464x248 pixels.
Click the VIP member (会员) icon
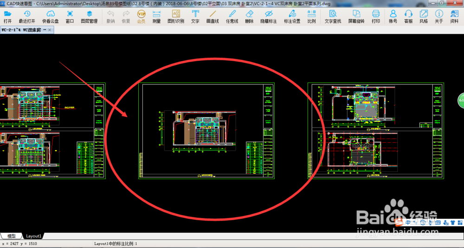click(141, 16)
